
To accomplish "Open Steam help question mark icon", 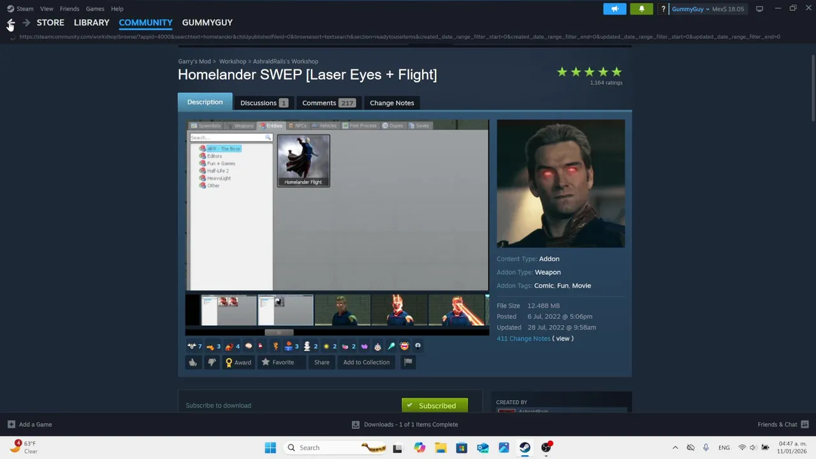I will pos(664,9).
